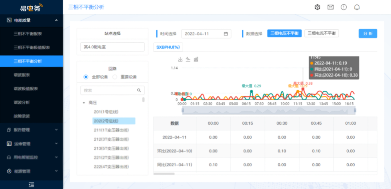The height and width of the screenshot is (189, 391).
Task: Switch chart to bar view icon
Action: pos(196,59)
